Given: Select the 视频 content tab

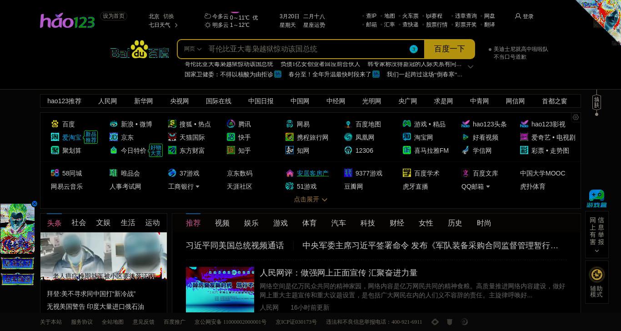Looking at the screenshot, I should click(x=222, y=223).
